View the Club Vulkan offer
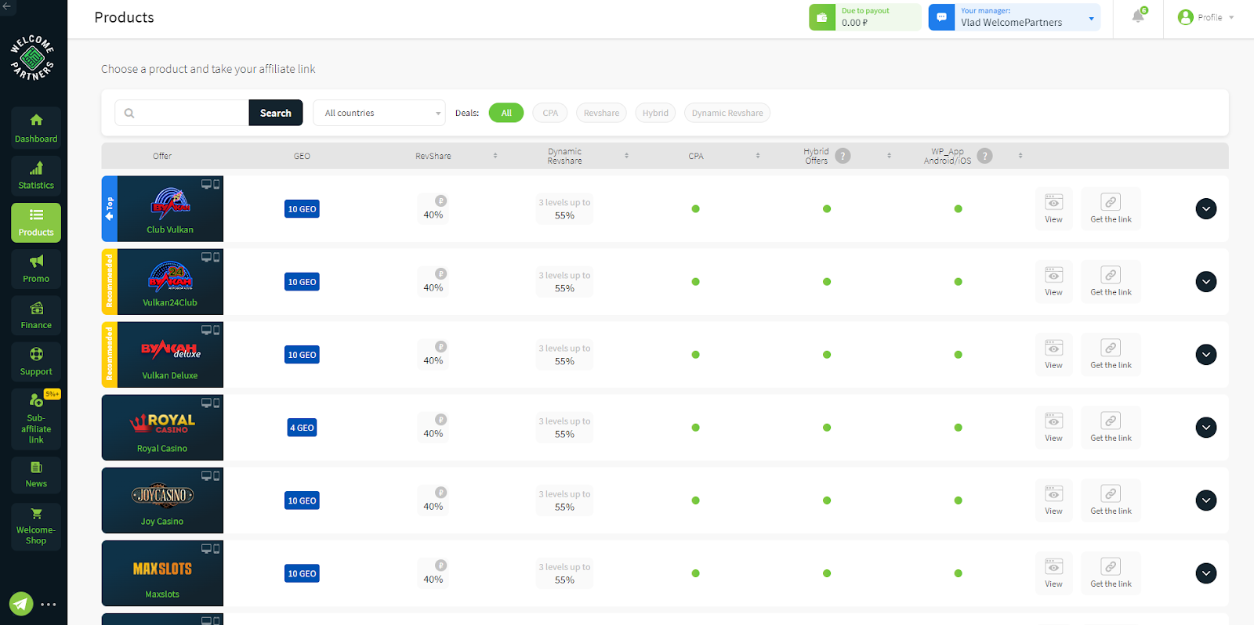Screen dimensions: 1254x625 click(1053, 208)
